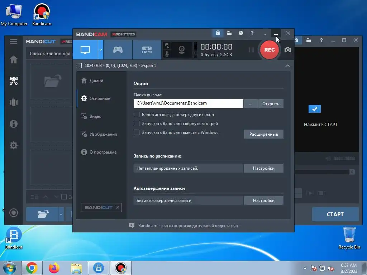The image size is (367, 275).
Task: Open the screen recording mode dropdown arrow
Action: pyautogui.click(x=101, y=50)
